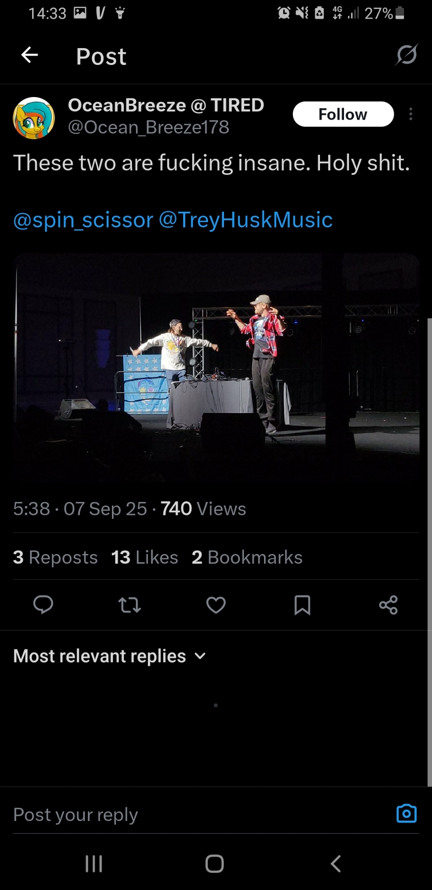Viewport: 432px width, 890px height.
Task: Like the post with the heart icon
Action: point(216,605)
